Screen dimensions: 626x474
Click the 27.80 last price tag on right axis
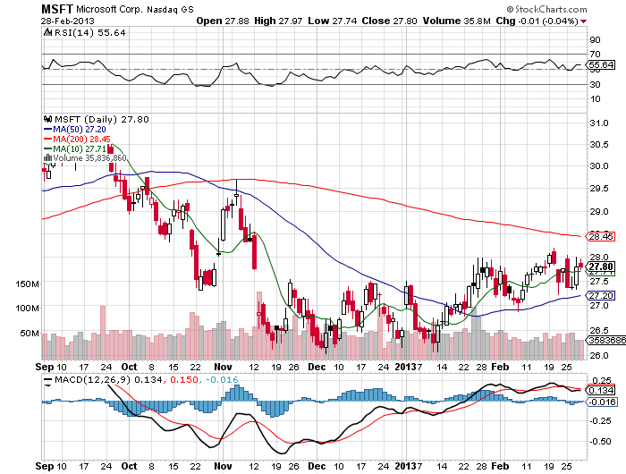tap(601, 267)
